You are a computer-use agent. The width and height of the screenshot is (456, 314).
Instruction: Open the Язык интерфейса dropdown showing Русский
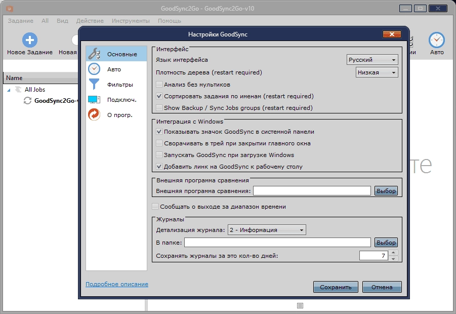[x=372, y=60]
